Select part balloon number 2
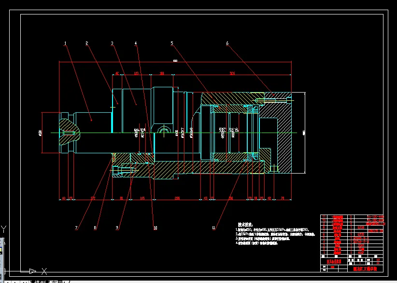Image resolution: width=397 pixels, height=283 pixels. click(87, 43)
